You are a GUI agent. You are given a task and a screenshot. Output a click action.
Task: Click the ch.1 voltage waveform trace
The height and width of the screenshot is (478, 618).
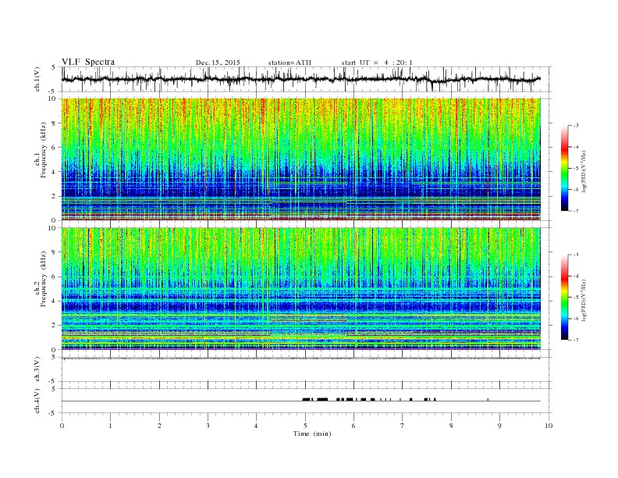click(x=300, y=79)
